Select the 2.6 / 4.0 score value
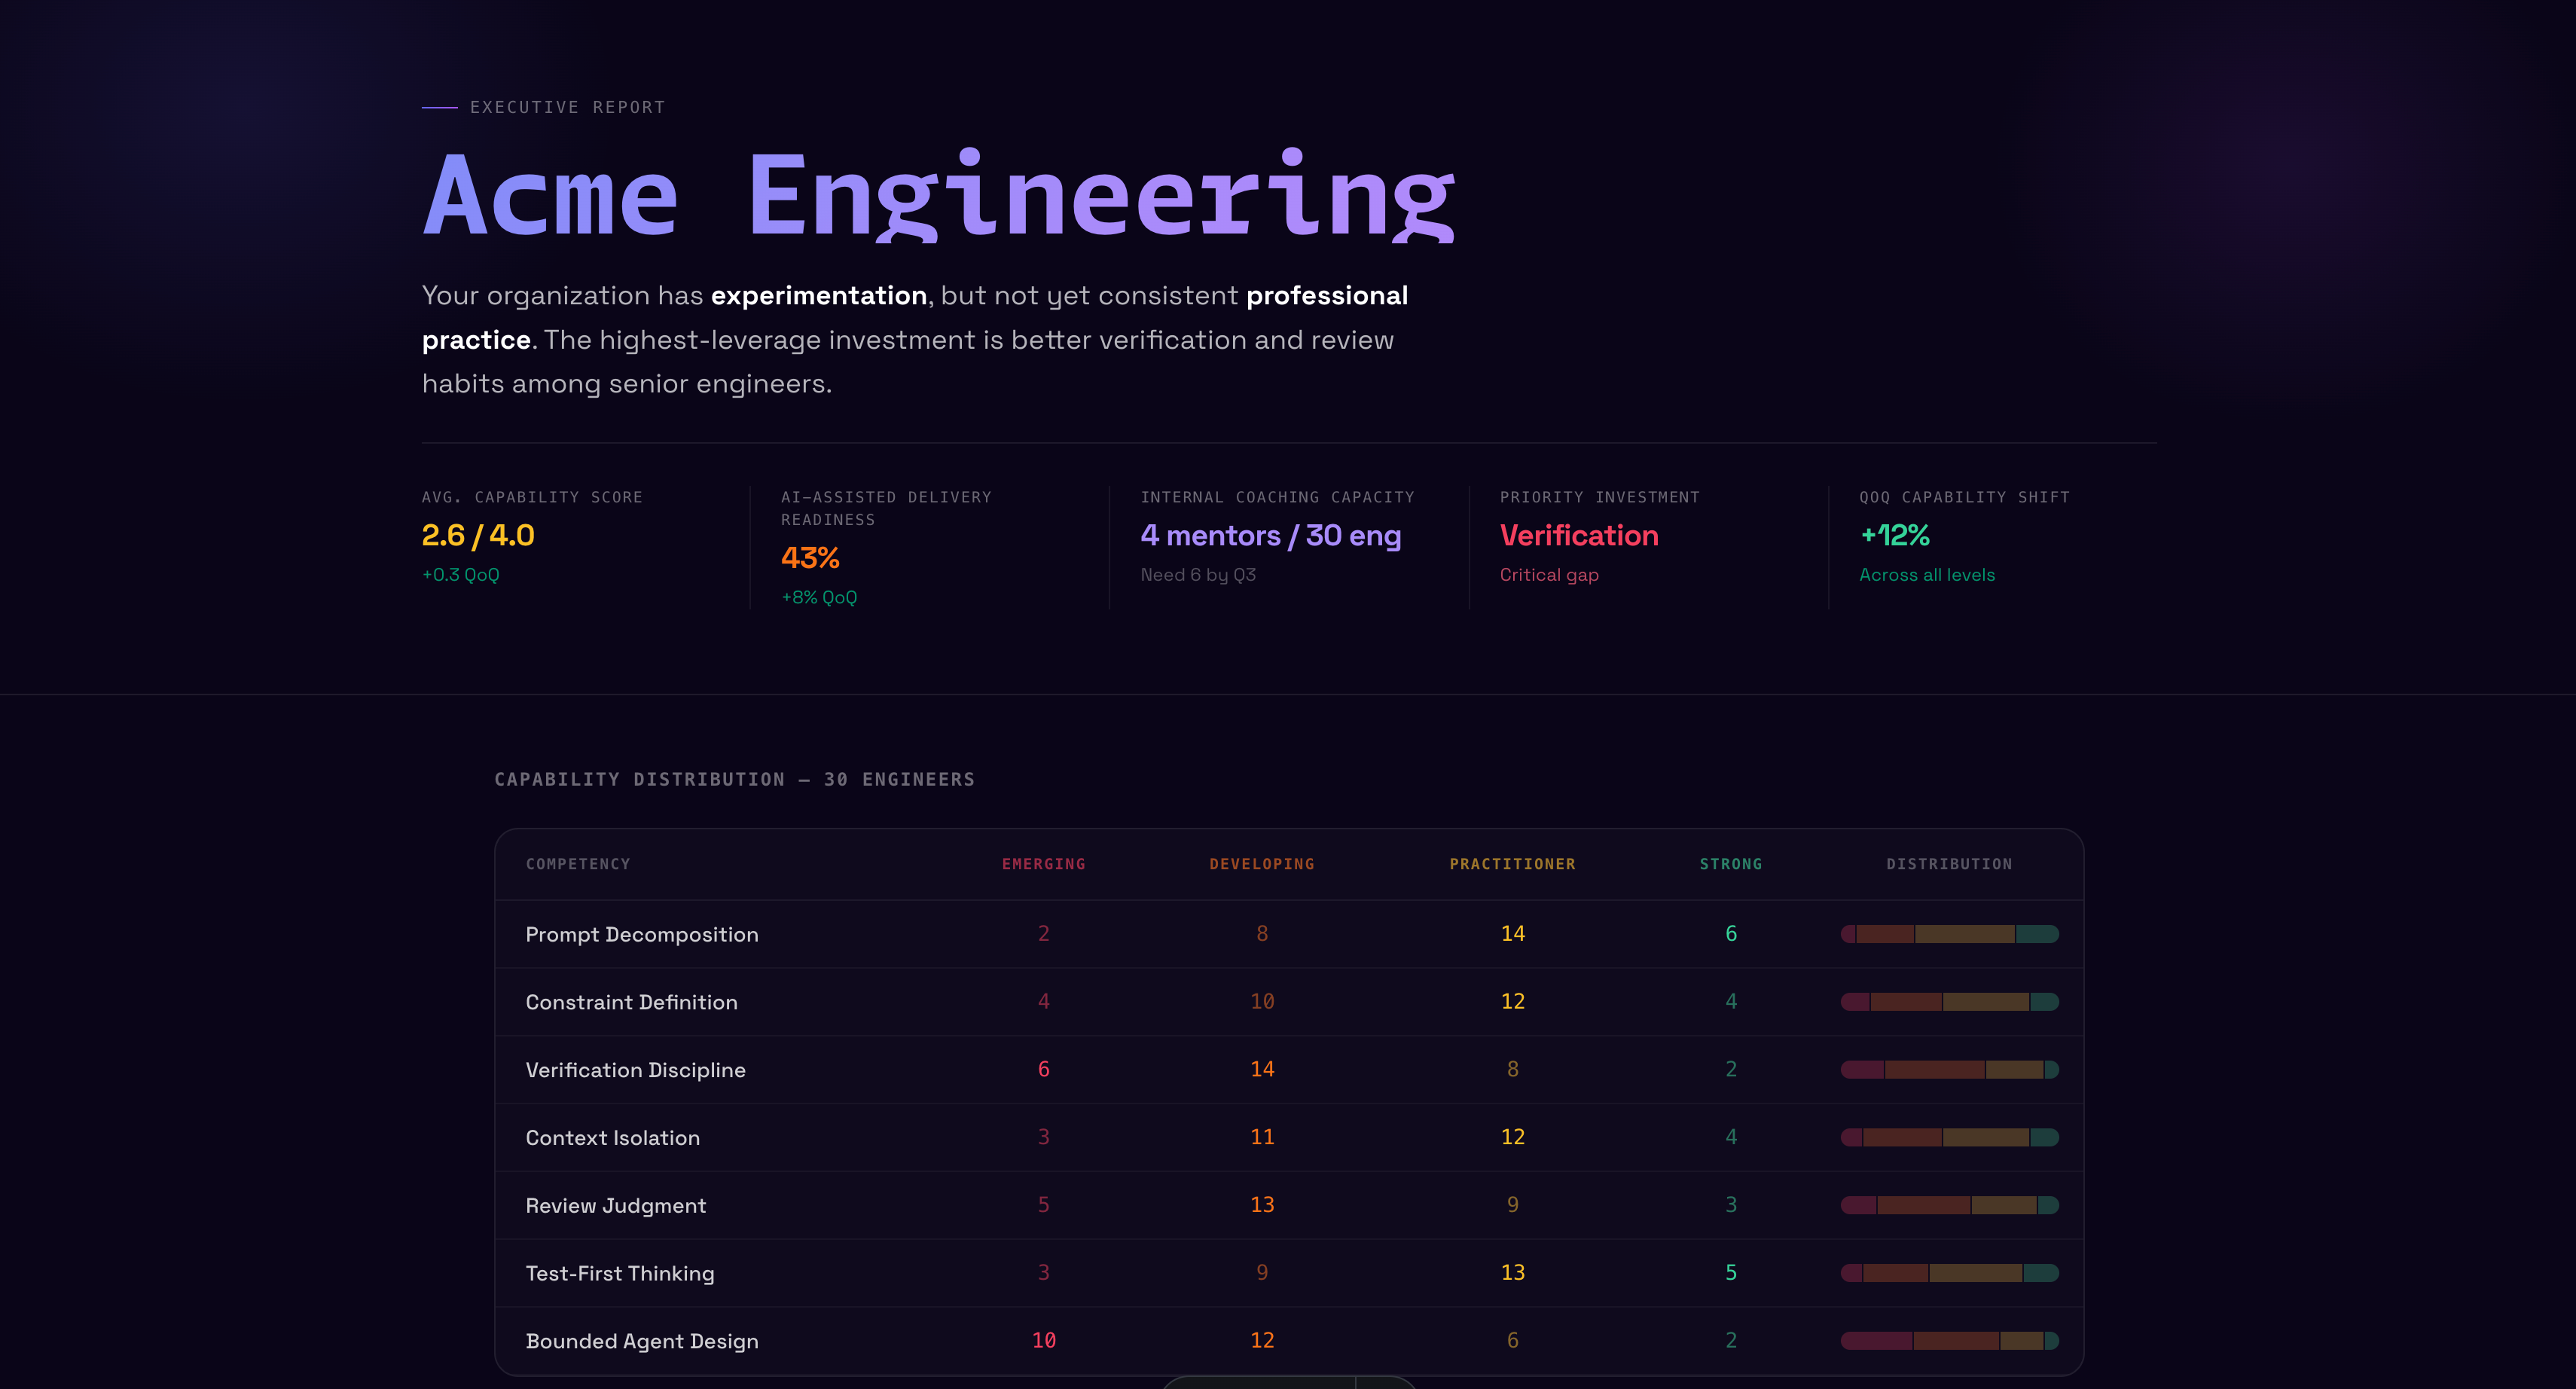 pyautogui.click(x=478, y=535)
